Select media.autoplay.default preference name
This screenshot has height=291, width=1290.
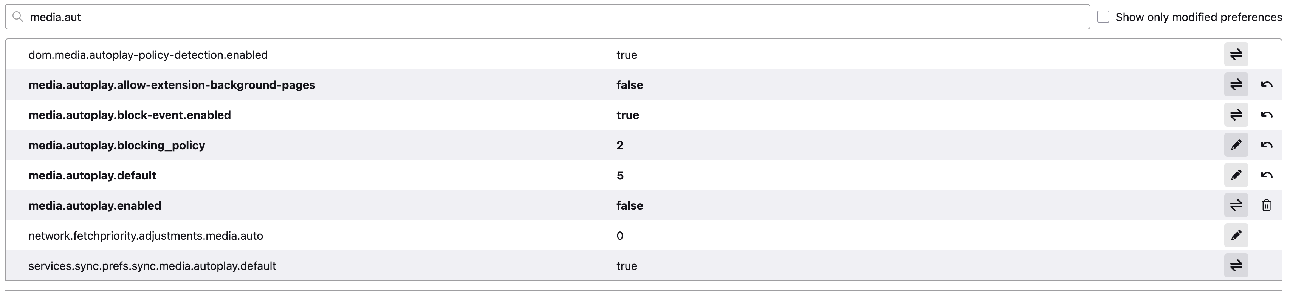click(x=92, y=175)
